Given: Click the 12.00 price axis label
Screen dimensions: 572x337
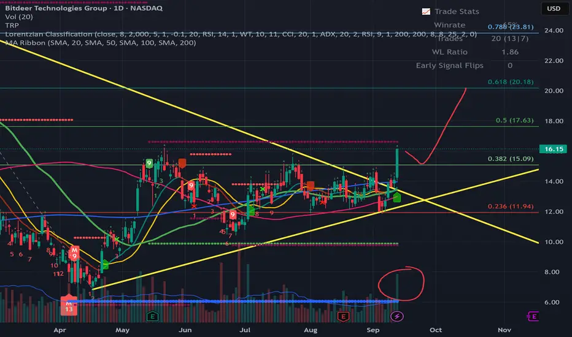Looking at the screenshot, I should (x=554, y=211).
